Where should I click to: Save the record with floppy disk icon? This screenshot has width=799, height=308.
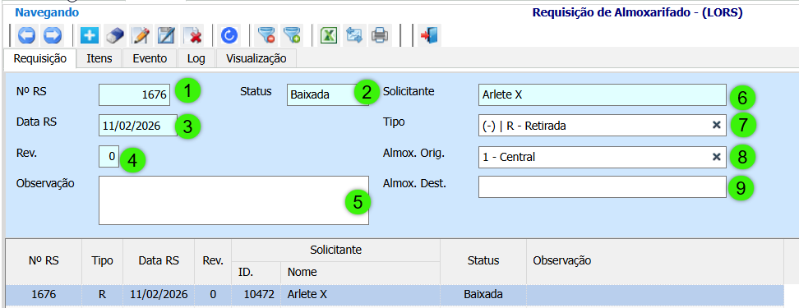tap(166, 35)
